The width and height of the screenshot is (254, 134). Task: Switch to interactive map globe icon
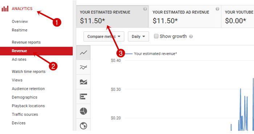point(83,126)
